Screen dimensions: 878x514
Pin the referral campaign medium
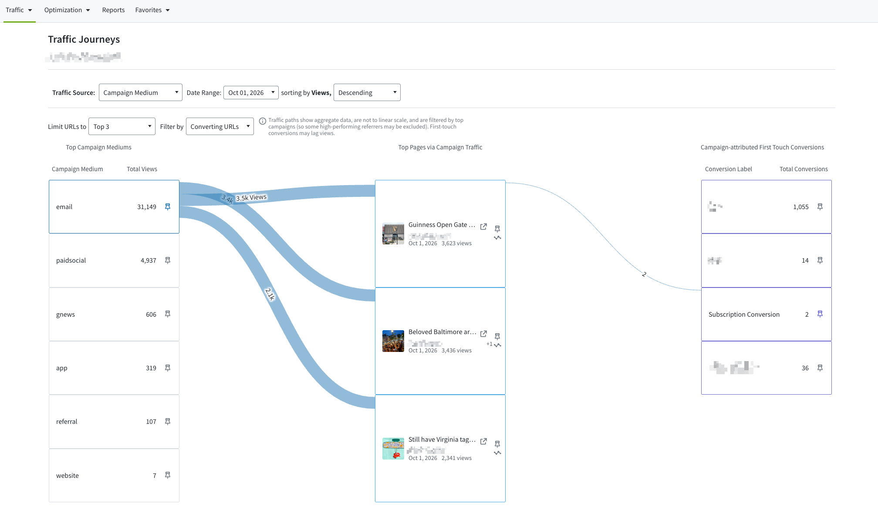(x=168, y=422)
